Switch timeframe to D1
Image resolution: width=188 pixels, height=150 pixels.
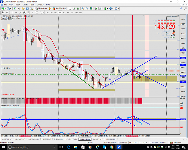[x=72, y=12]
